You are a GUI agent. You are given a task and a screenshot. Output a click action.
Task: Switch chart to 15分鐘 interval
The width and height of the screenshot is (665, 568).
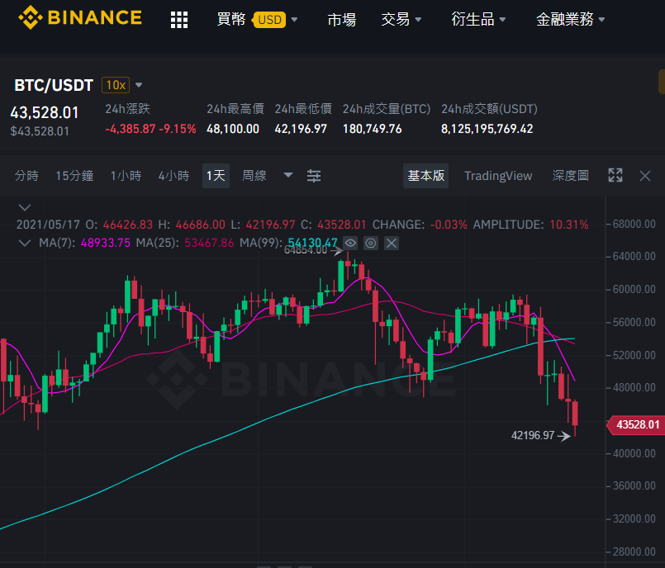[74, 176]
